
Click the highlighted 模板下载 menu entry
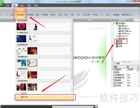click(x=45, y=97)
